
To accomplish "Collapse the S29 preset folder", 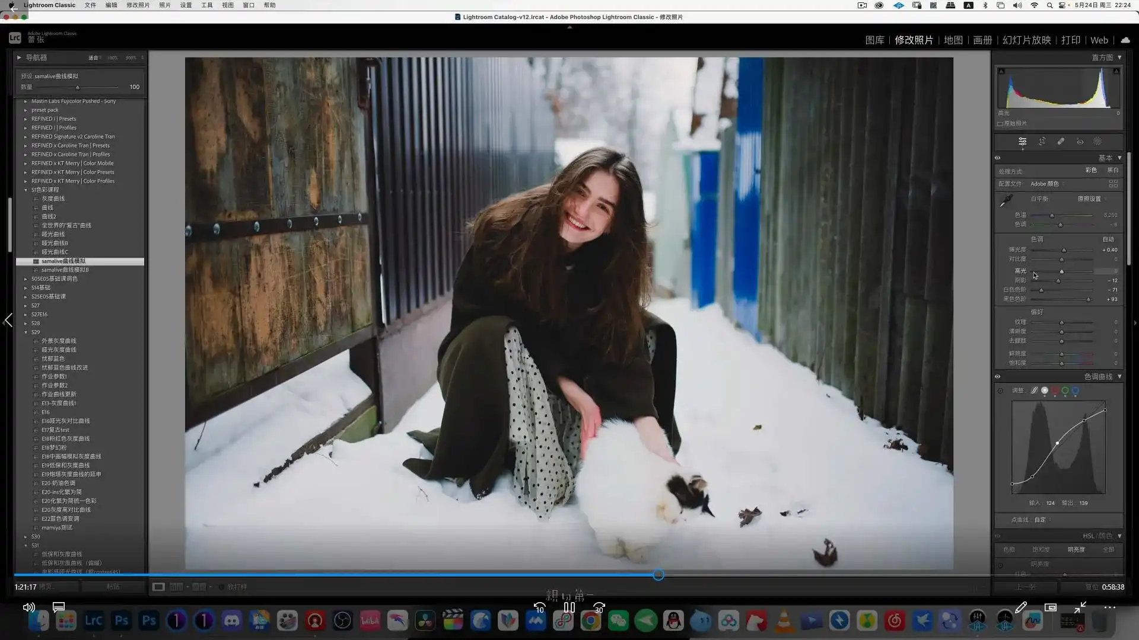I will (26, 332).
